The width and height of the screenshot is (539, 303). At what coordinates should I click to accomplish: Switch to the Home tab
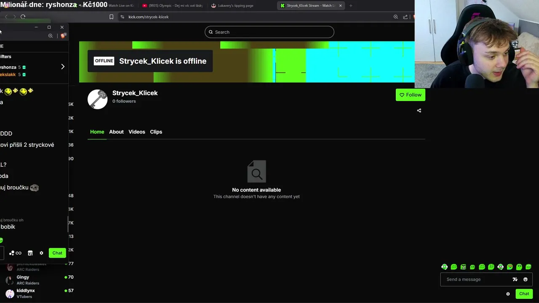click(97, 132)
